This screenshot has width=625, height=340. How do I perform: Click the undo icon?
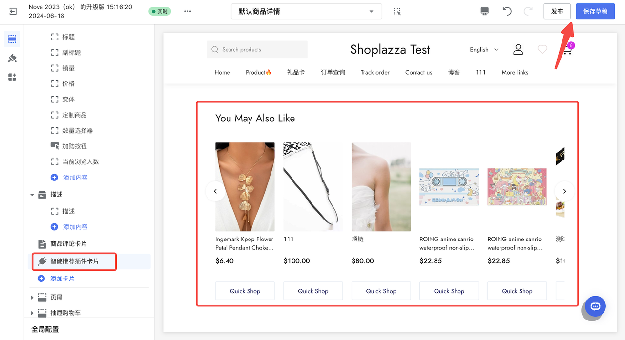[507, 11]
